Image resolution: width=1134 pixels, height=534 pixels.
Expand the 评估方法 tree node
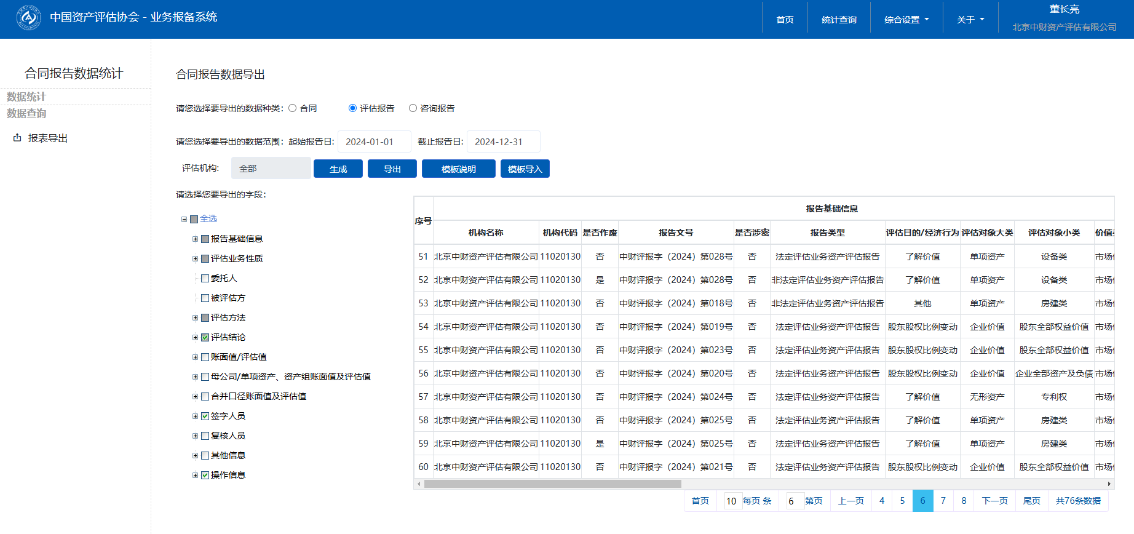point(195,317)
